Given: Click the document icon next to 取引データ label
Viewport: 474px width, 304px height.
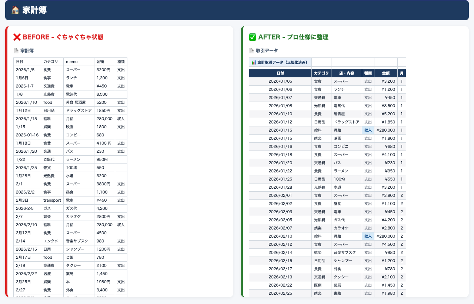Looking at the screenshot, I should 251,50.
